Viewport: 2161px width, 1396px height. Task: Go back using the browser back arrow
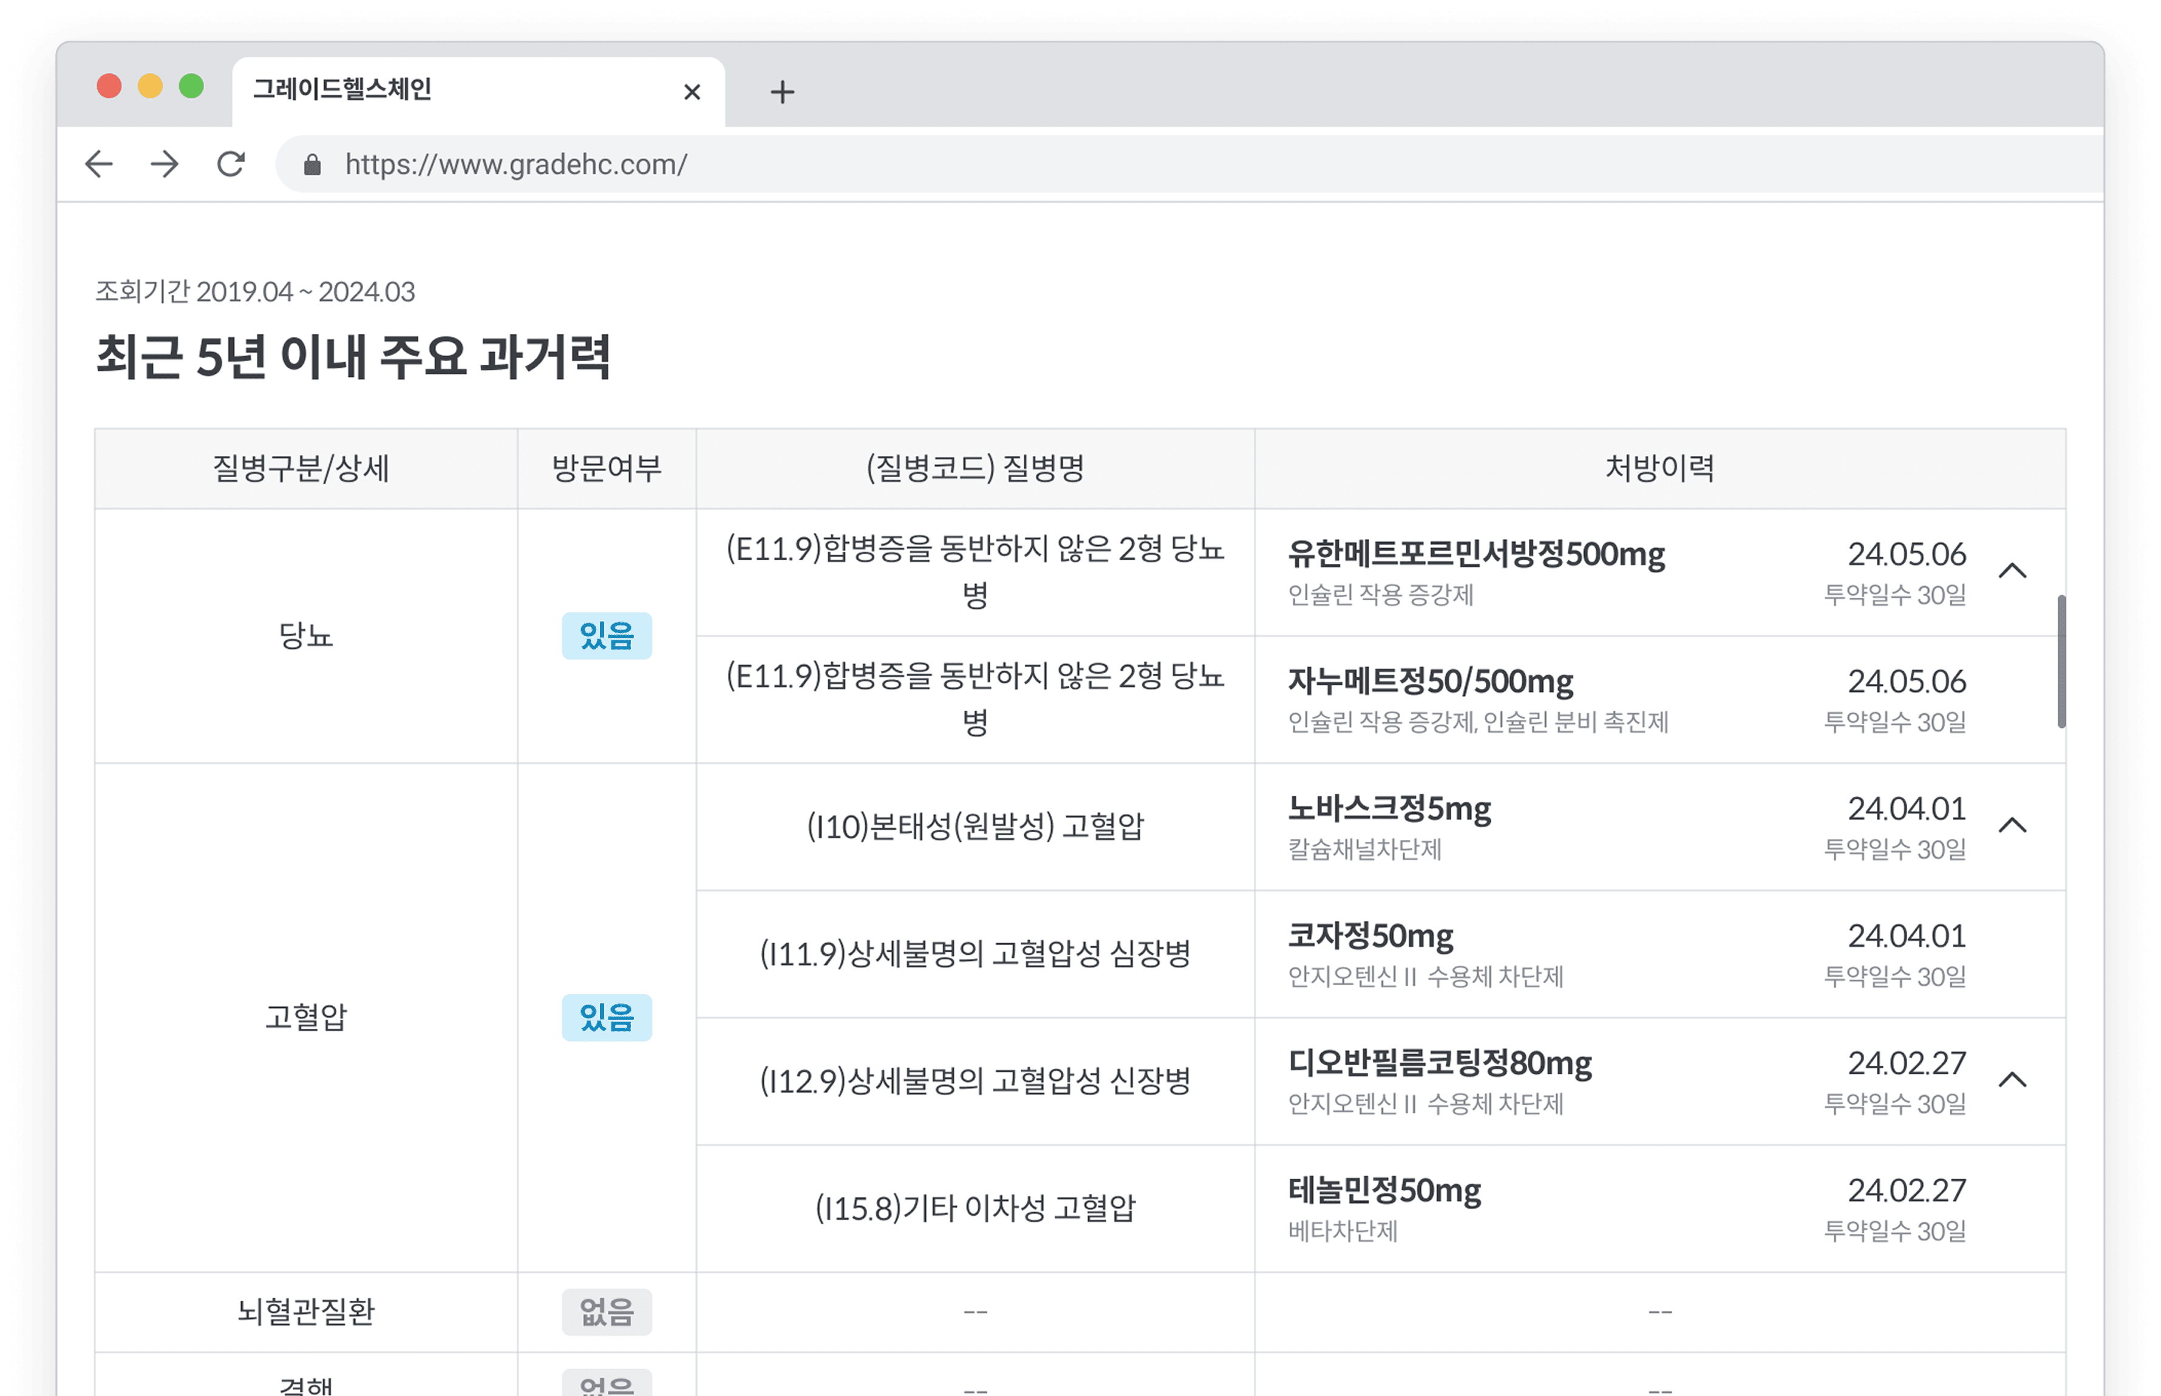pyautogui.click(x=99, y=164)
